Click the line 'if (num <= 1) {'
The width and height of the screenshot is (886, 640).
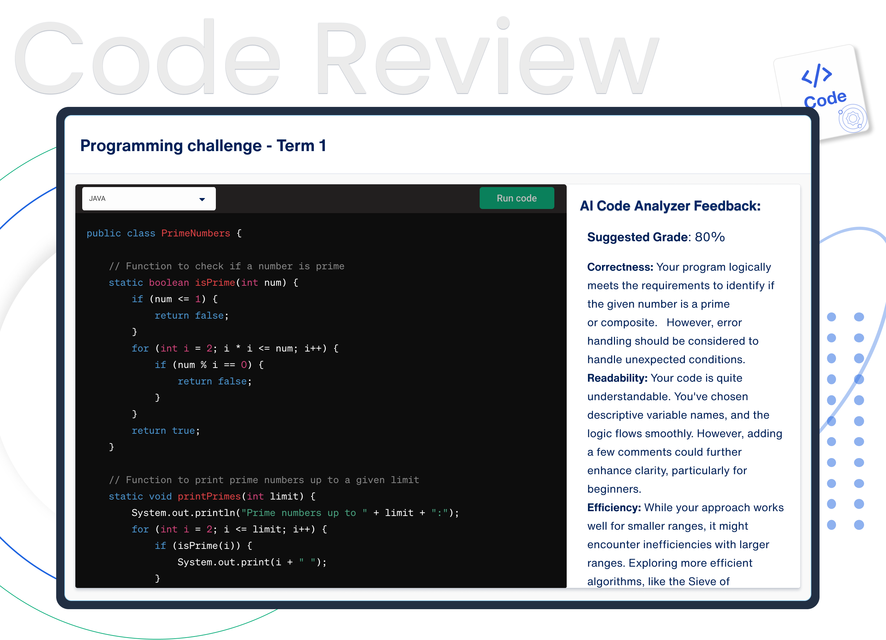175,299
